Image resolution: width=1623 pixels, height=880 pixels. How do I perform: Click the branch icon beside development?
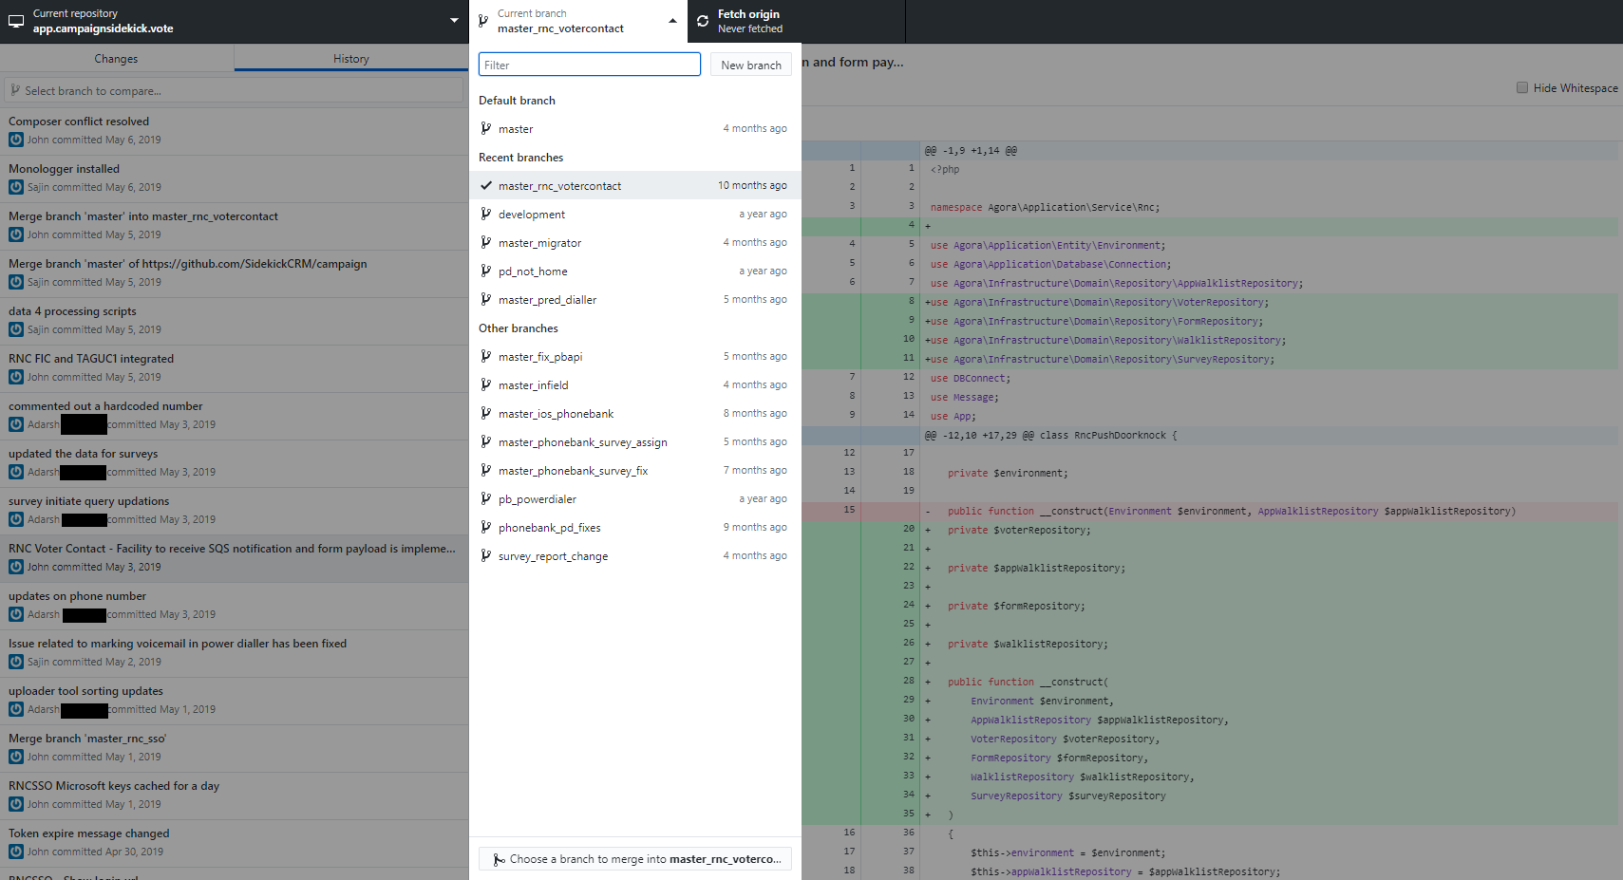coord(486,215)
